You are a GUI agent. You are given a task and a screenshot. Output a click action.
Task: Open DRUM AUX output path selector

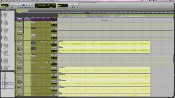54,23
